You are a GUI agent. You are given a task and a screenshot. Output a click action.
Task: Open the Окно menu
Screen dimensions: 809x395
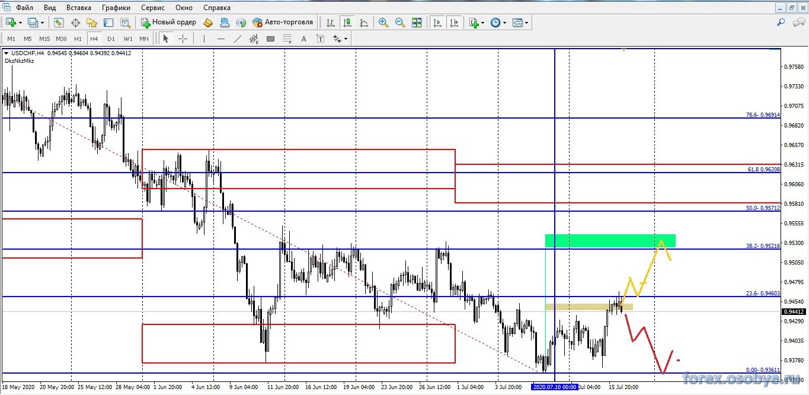(x=184, y=8)
